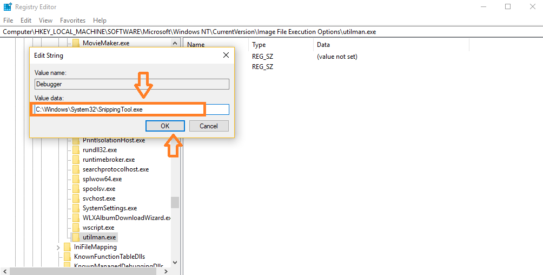Select the rundll32.exe folder icon

pyautogui.click(x=76, y=150)
